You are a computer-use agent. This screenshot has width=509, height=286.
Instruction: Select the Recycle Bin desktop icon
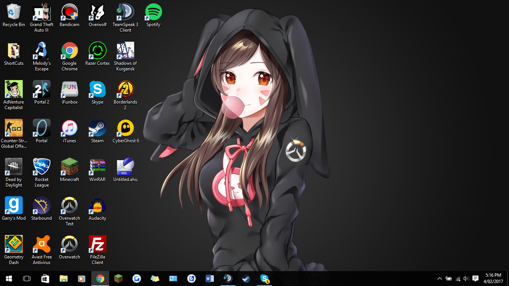(14, 16)
